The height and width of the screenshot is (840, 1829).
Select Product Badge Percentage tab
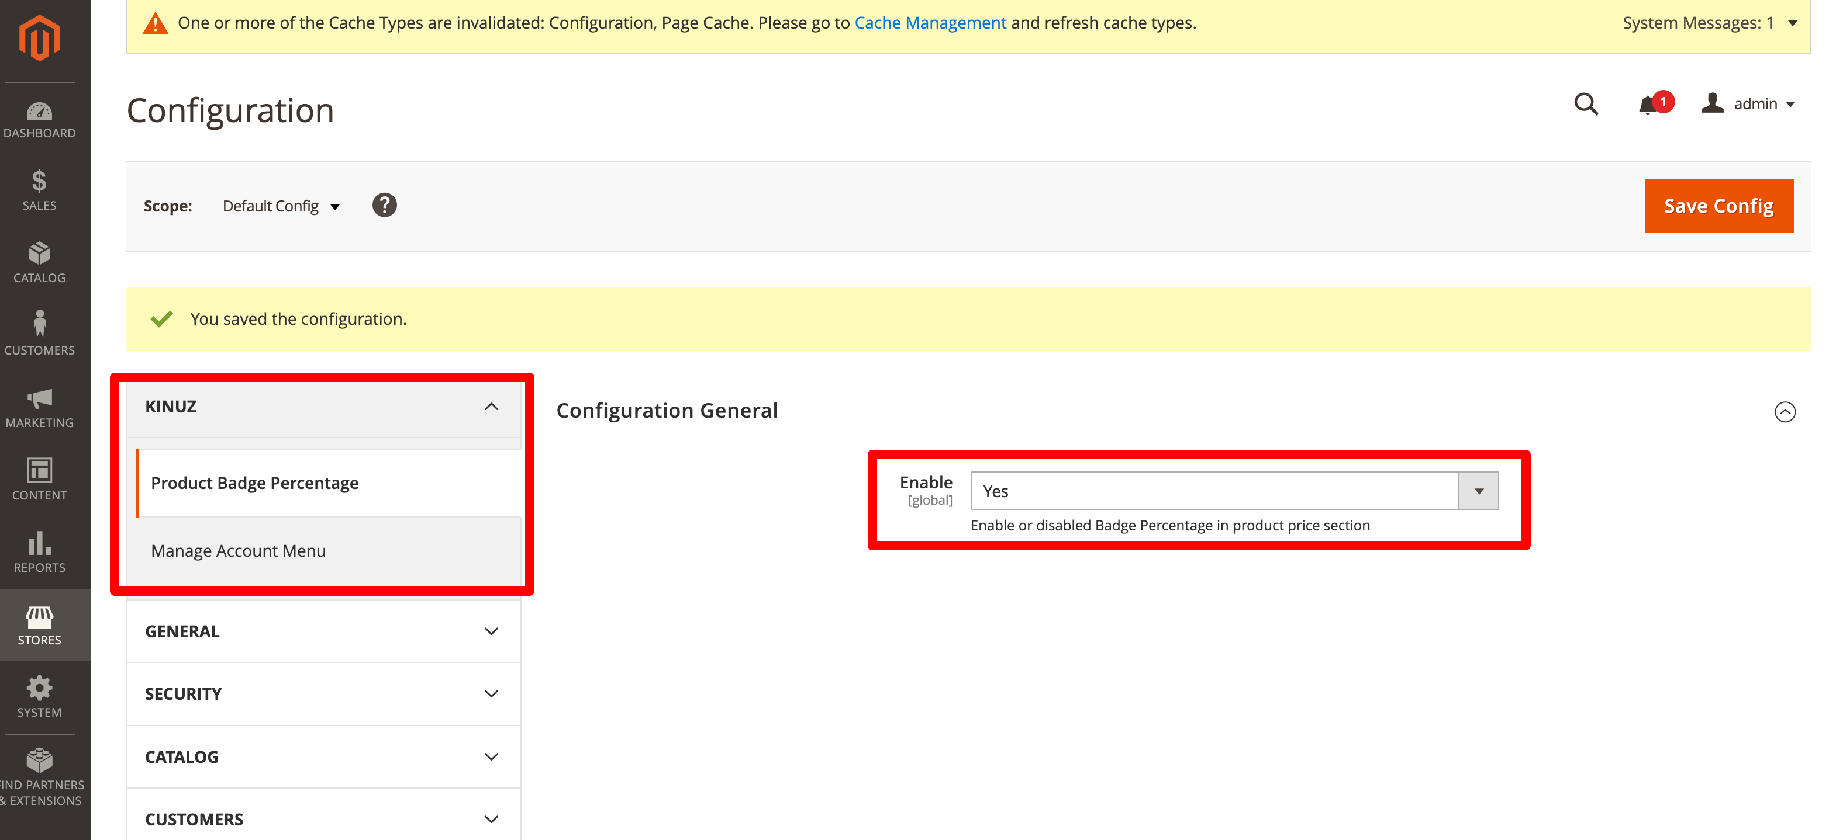point(254,483)
